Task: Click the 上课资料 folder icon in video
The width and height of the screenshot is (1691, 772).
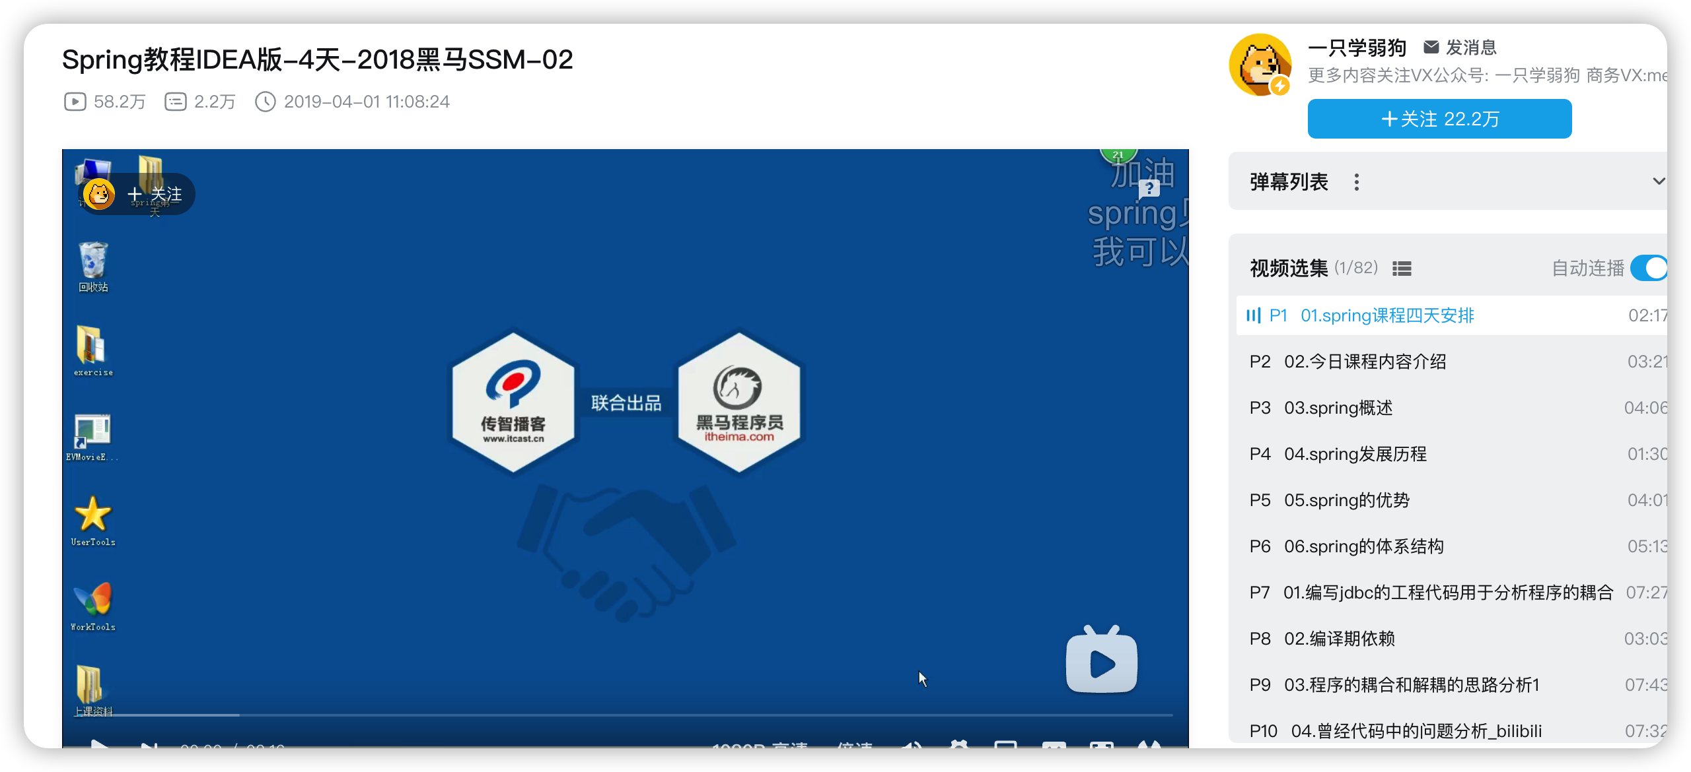Action: pyautogui.click(x=93, y=690)
